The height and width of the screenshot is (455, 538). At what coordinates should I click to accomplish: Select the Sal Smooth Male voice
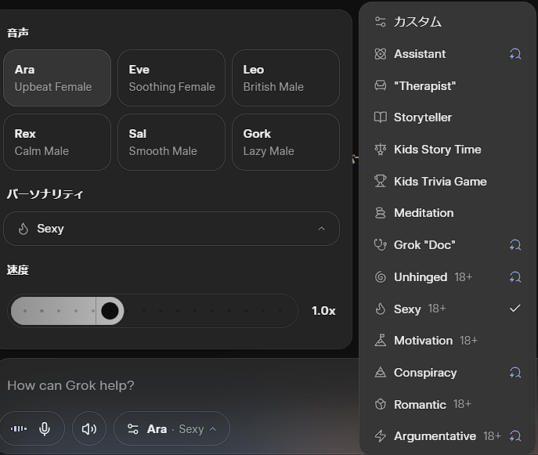[172, 143]
